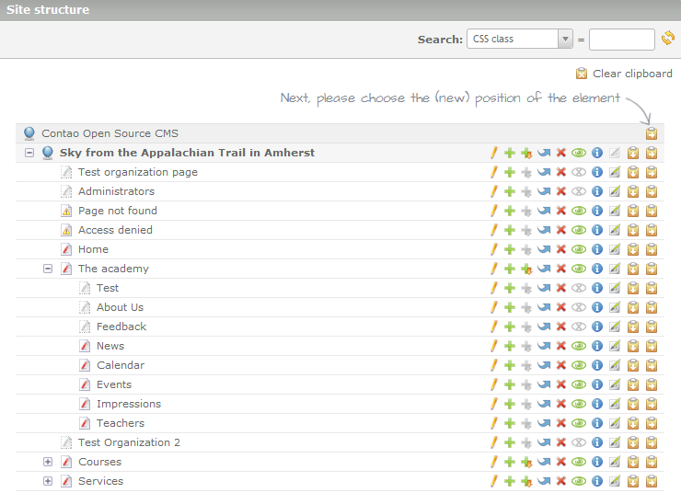Click the move arrow icon for Calendar page
The height and width of the screenshot is (493, 681).
click(543, 365)
